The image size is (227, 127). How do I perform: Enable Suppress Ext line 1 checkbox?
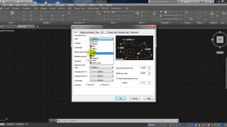(x=87, y=85)
